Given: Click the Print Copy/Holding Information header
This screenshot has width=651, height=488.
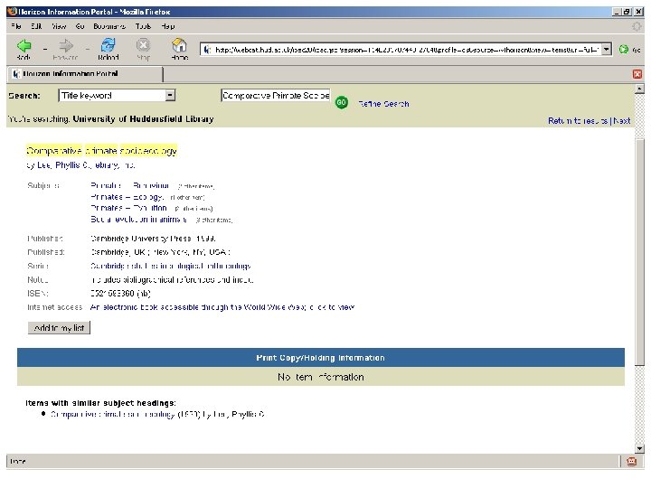Looking at the screenshot, I should tap(320, 358).
